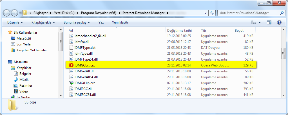The height and width of the screenshot is (115, 288).
Task: Click the Back navigation arrow button
Action: coord(7,13)
